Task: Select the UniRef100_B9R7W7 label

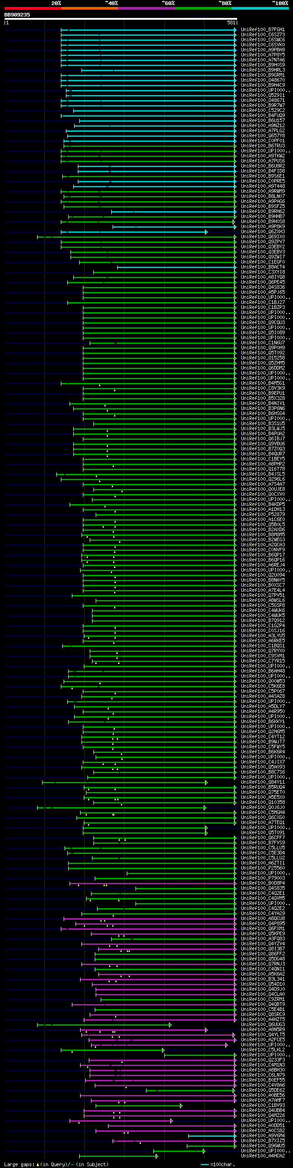Action: pos(263,106)
